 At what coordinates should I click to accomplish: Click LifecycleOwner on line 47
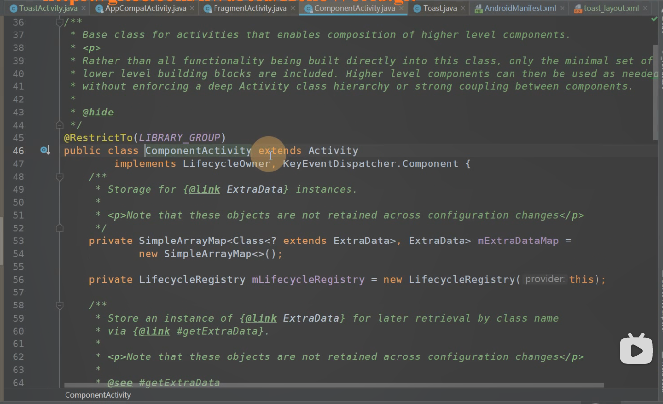[226, 163]
